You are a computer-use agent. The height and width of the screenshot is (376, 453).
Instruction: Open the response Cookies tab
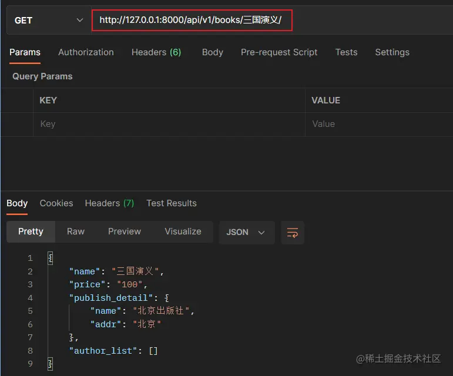pyautogui.click(x=56, y=203)
